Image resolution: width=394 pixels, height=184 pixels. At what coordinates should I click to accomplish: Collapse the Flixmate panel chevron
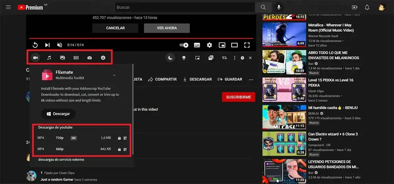(114, 75)
